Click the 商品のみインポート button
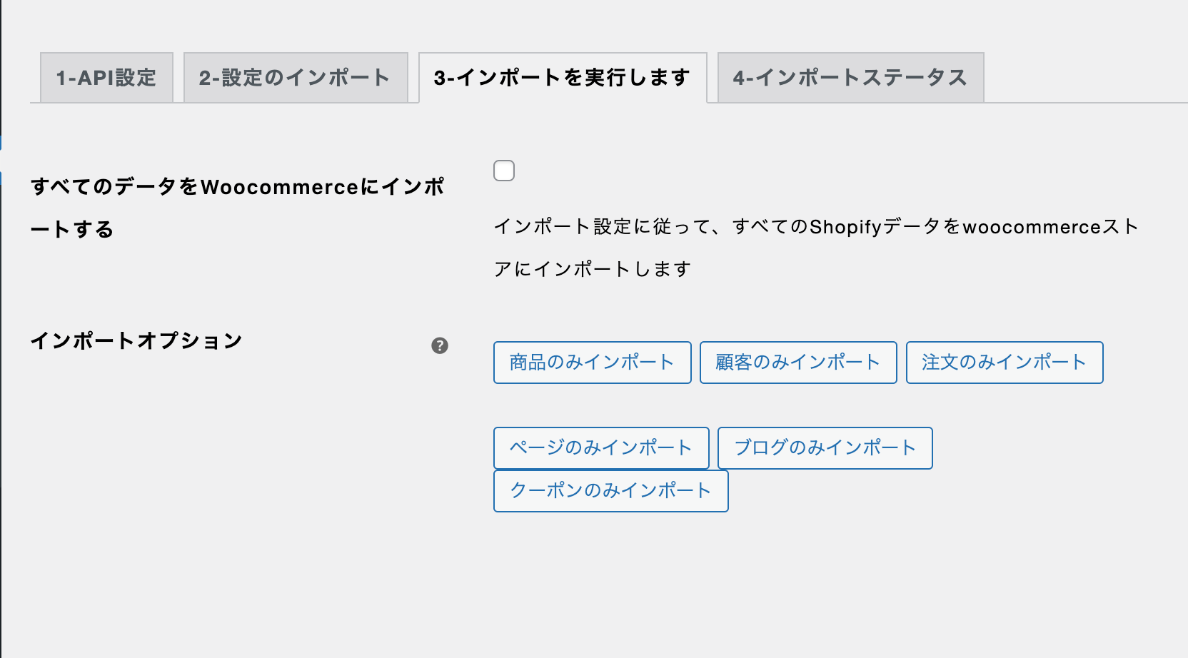The image size is (1188, 658). coord(592,363)
